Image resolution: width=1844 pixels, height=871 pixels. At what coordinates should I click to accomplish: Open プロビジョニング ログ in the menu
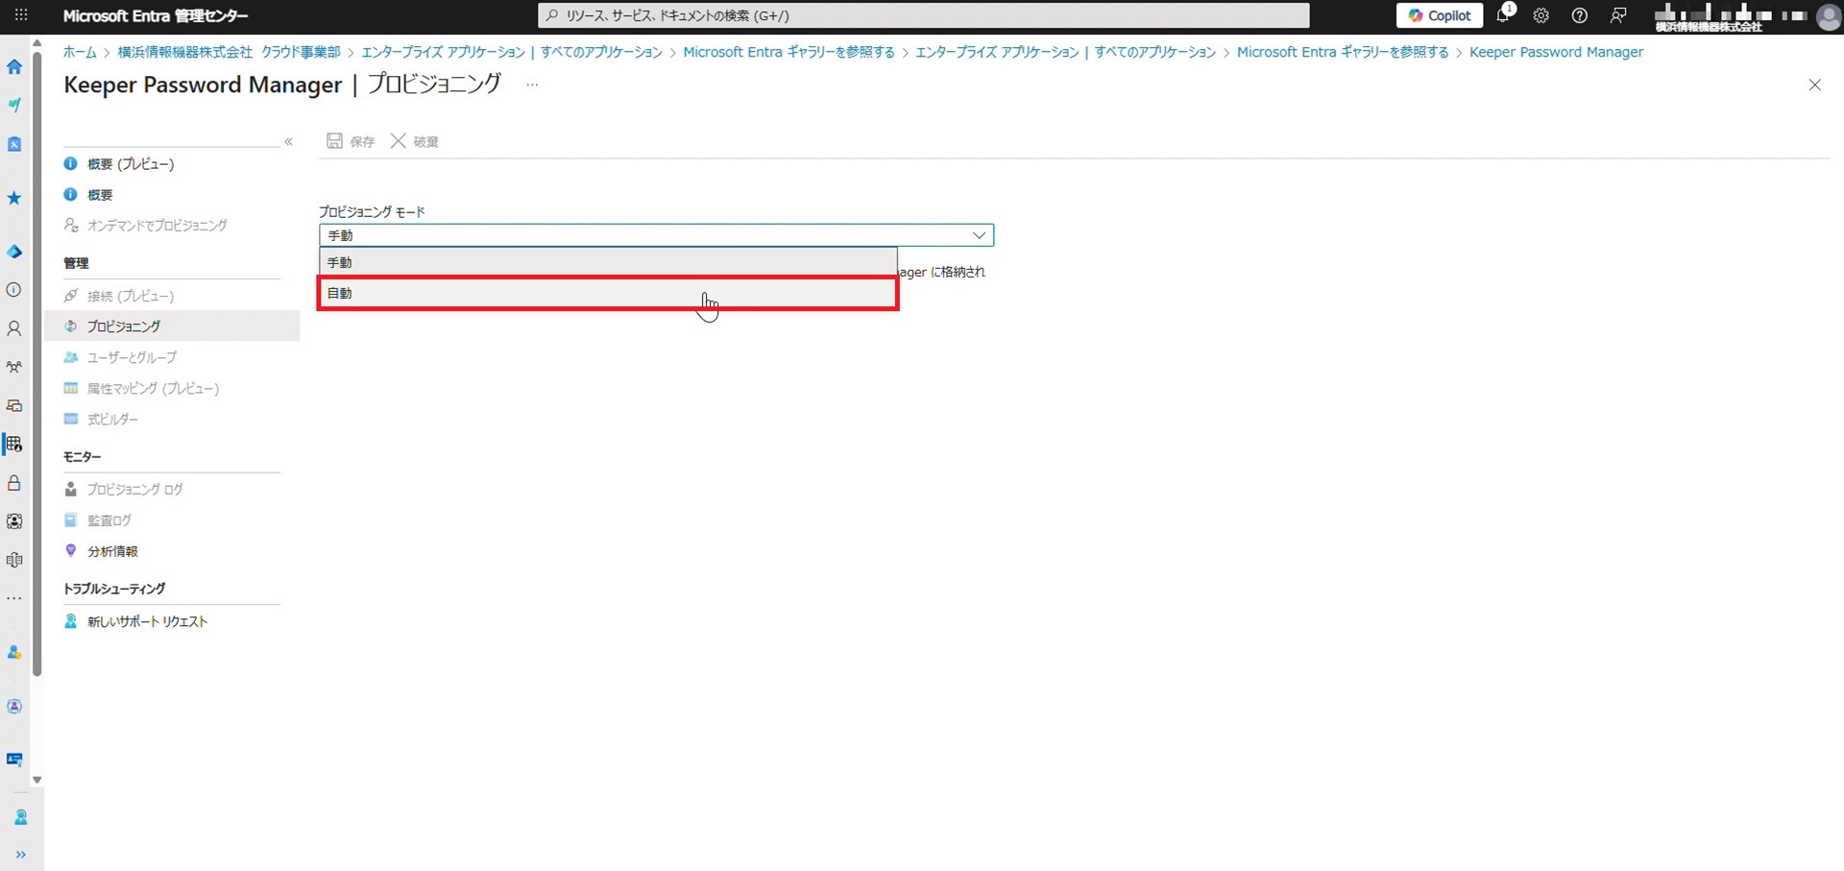[134, 490]
